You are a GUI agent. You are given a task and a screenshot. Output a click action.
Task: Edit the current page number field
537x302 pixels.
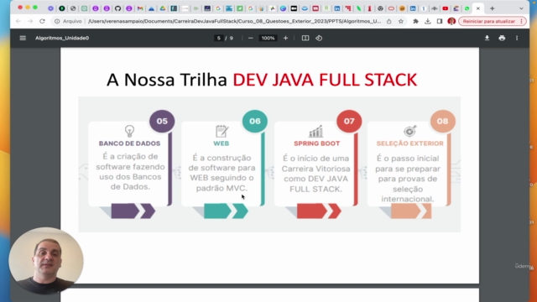click(219, 38)
